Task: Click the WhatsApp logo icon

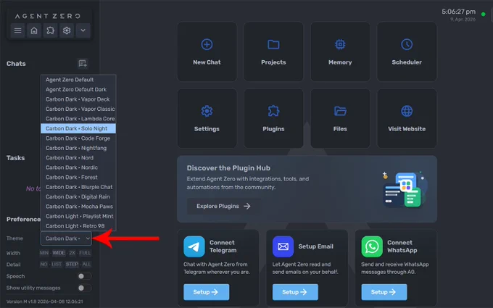Action: (372, 246)
